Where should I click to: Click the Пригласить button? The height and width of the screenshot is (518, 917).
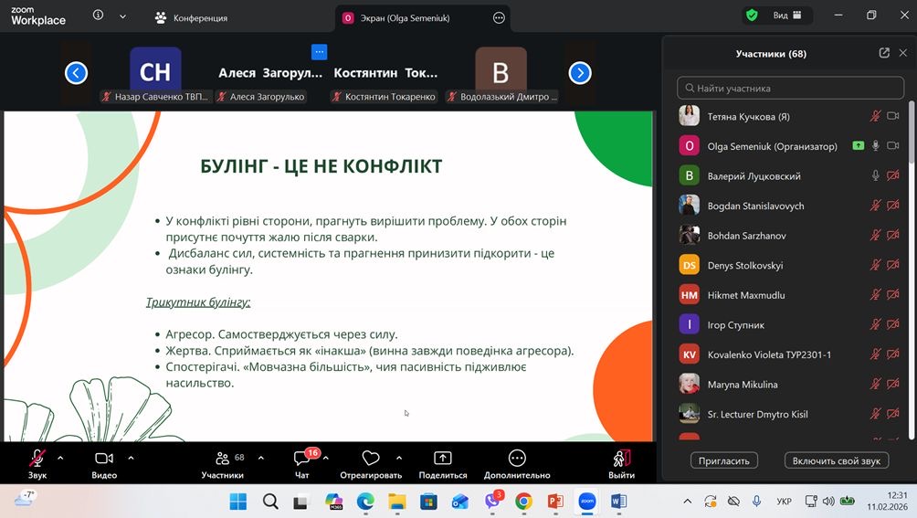[723, 460]
